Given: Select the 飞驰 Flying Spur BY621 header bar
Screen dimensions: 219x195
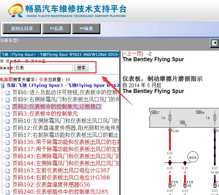Looking at the screenshot, I should tap(60, 54).
